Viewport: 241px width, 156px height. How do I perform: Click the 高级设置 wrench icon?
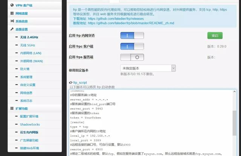point(12,29)
